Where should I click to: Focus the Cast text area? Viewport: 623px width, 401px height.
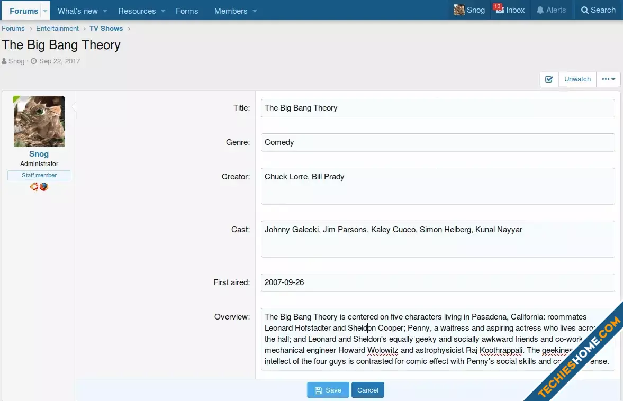tap(438, 239)
